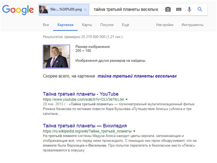This screenshot has width=217, height=163.
Task: Click the file:...%D0%B9.png chip label
Action: 66,9
